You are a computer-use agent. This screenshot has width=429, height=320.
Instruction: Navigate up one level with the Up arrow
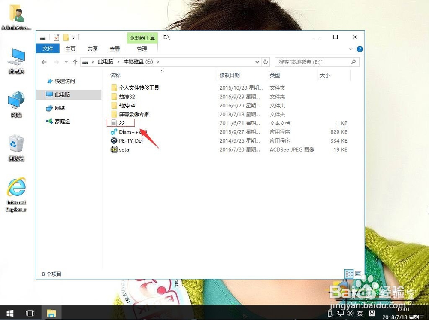pyautogui.click(x=75, y=62)
